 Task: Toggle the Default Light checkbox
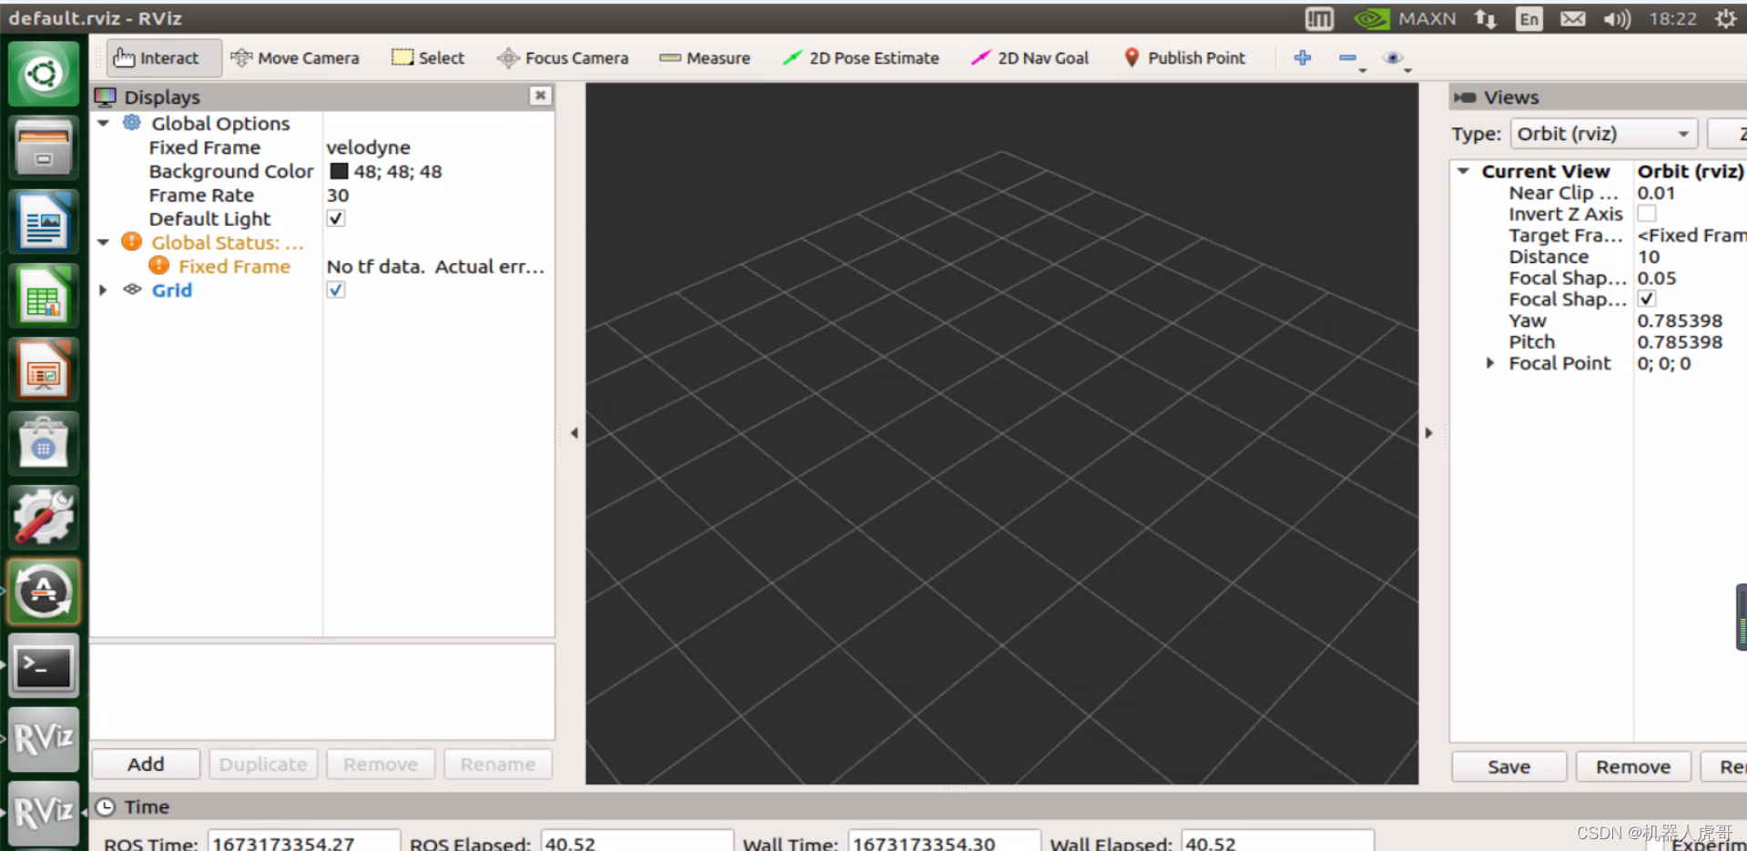pos(336,218)
